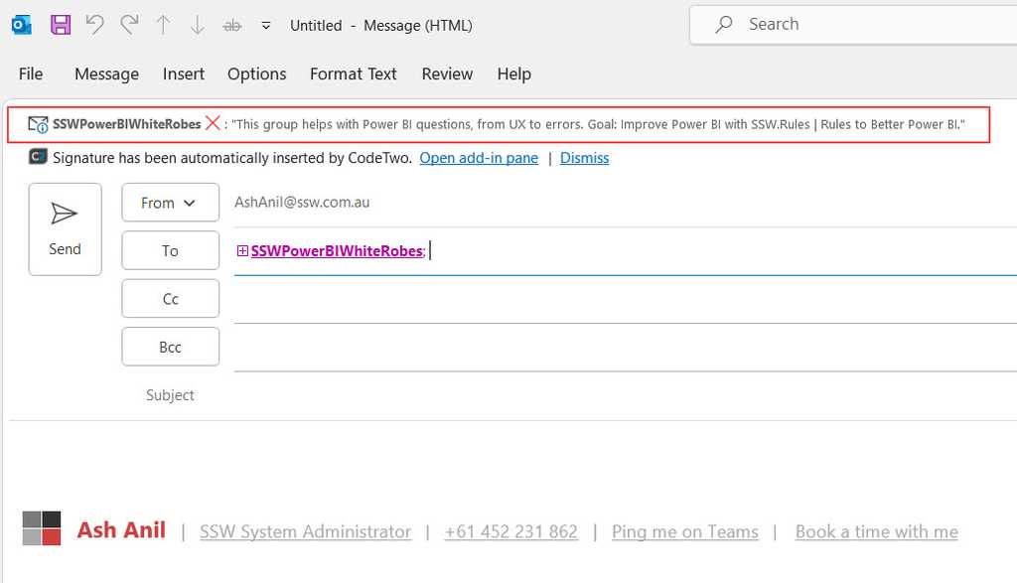
Task: Click the Save icon in quick access toolbar
Action: (x=60, y=24)
